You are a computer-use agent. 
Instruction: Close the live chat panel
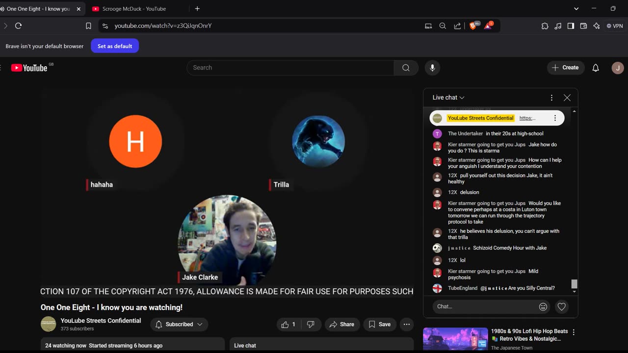567,98
